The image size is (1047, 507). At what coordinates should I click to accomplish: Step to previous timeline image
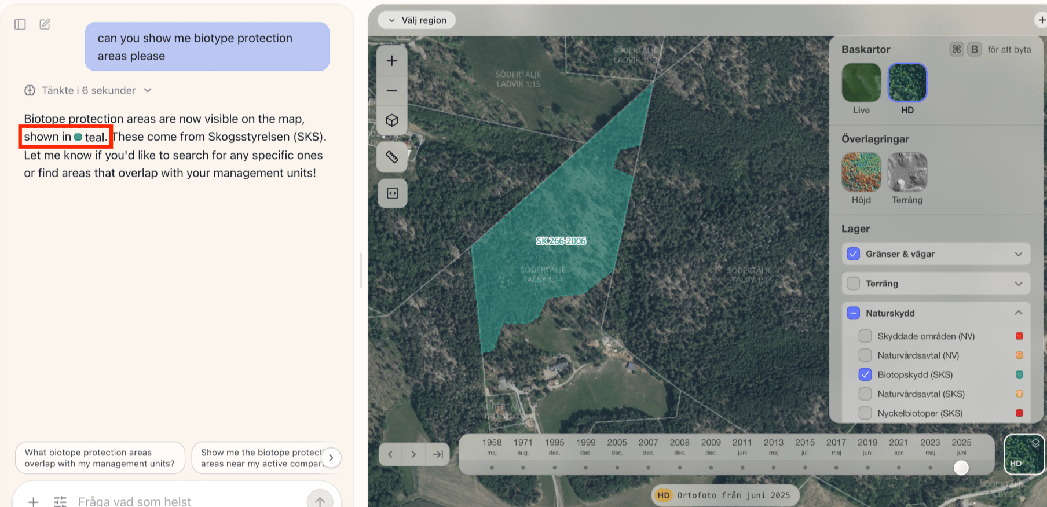coord(390,454)
